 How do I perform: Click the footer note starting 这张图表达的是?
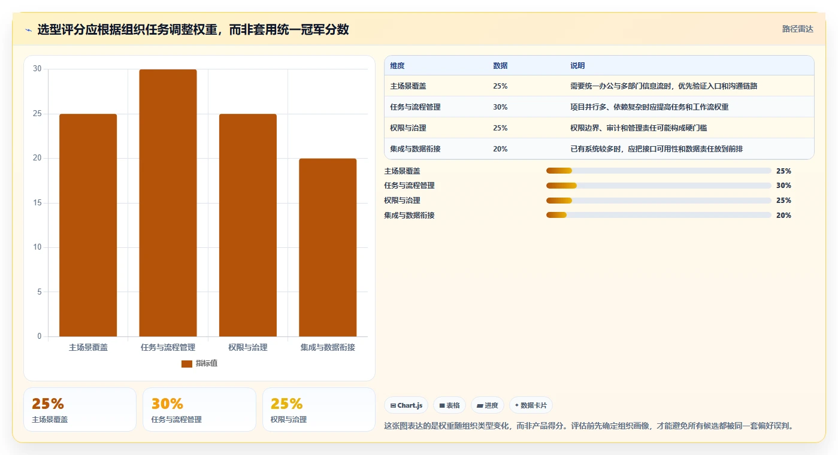point(589,426)
